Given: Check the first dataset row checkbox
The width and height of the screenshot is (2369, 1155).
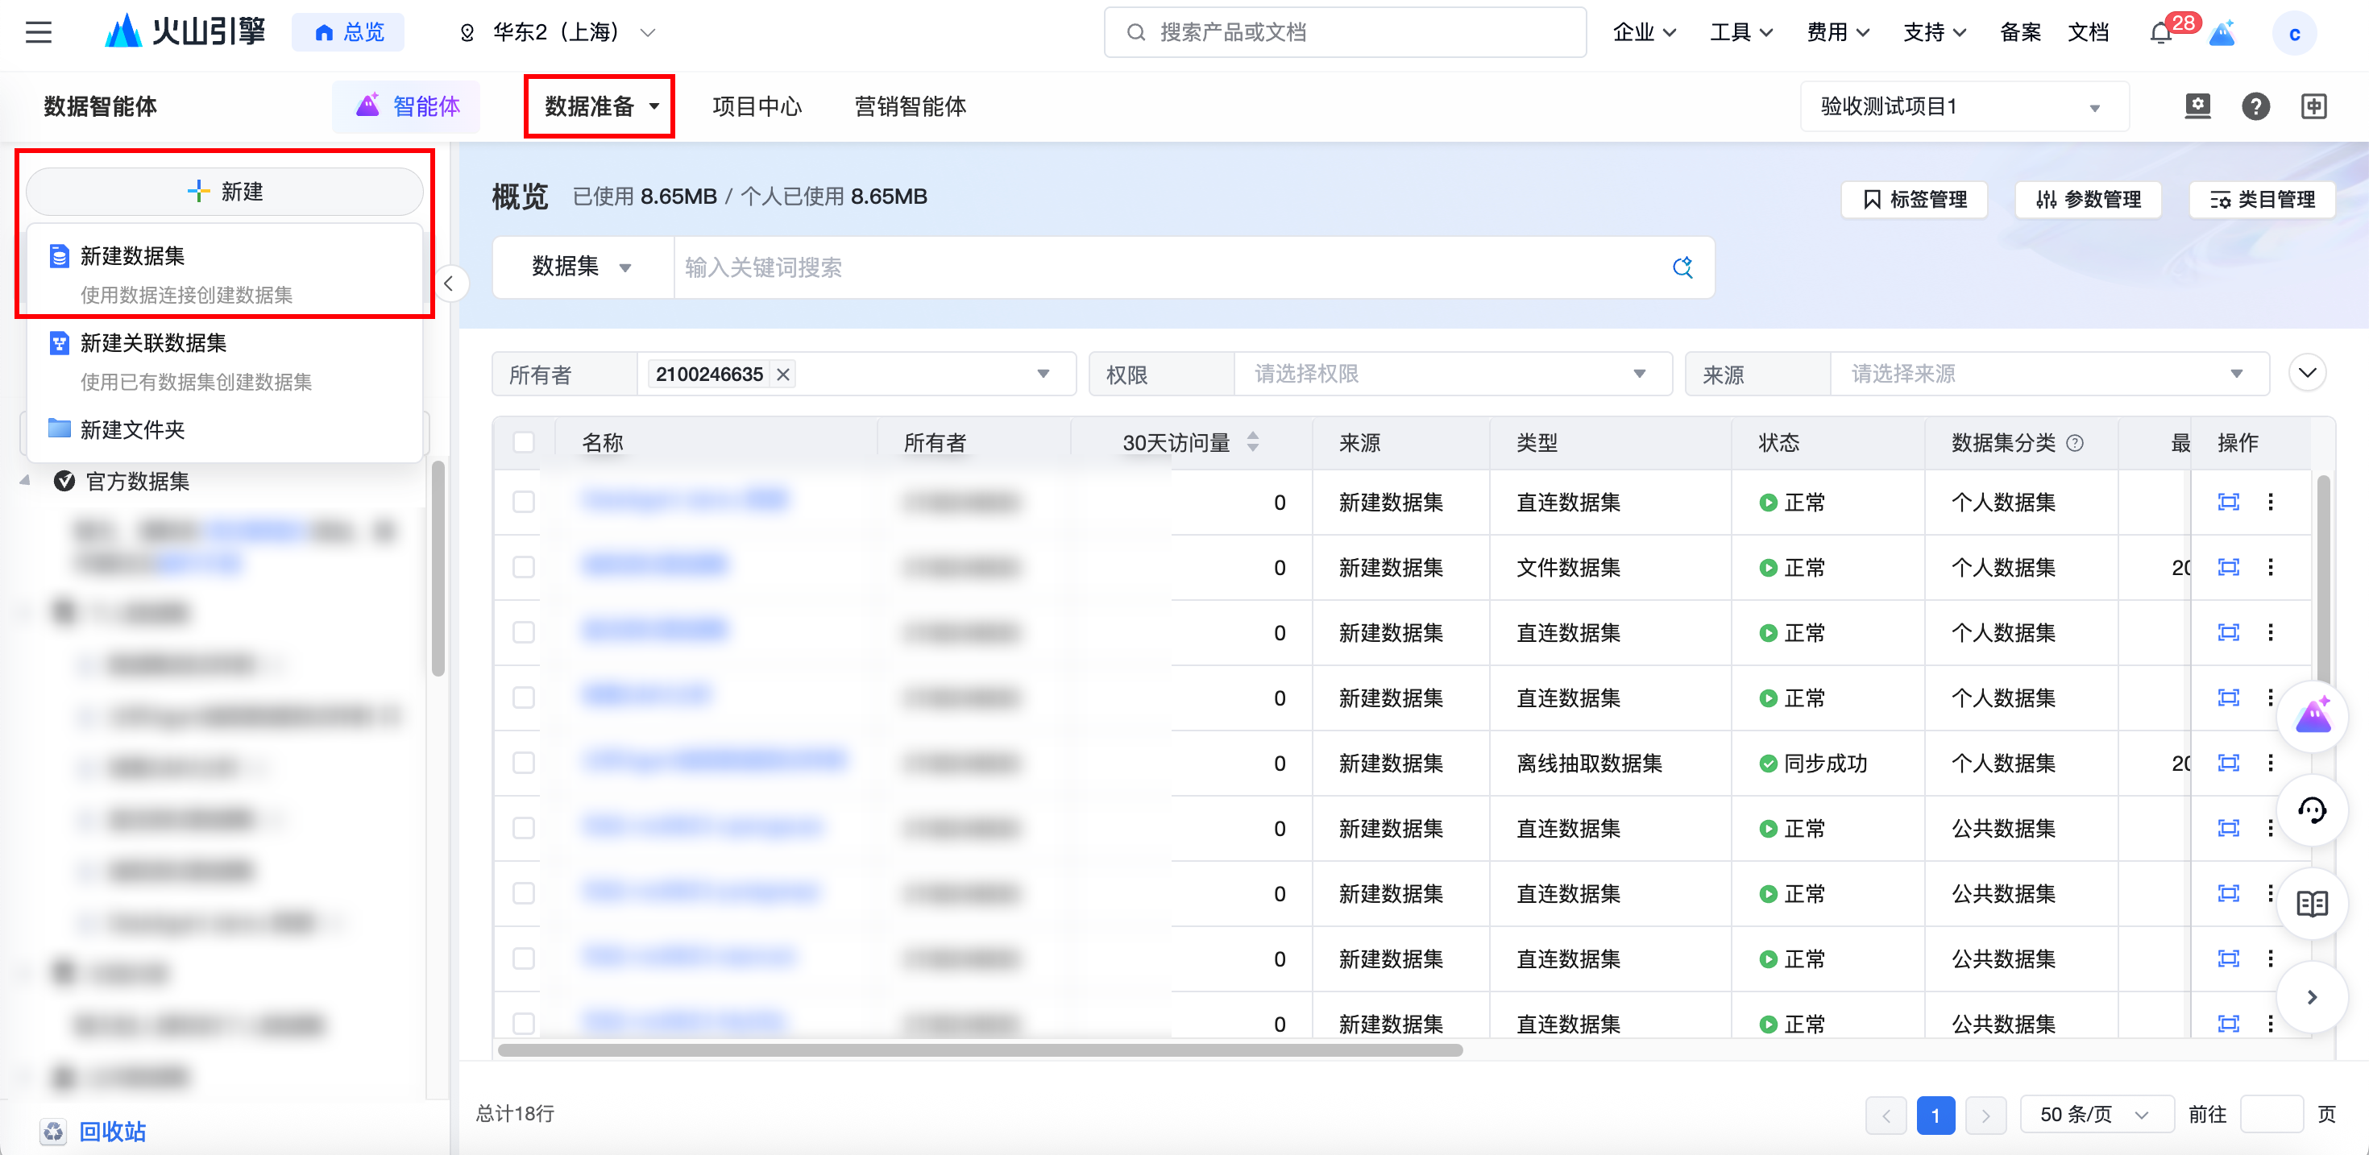Looking at the screenshot, I should (x=525, y=502).
